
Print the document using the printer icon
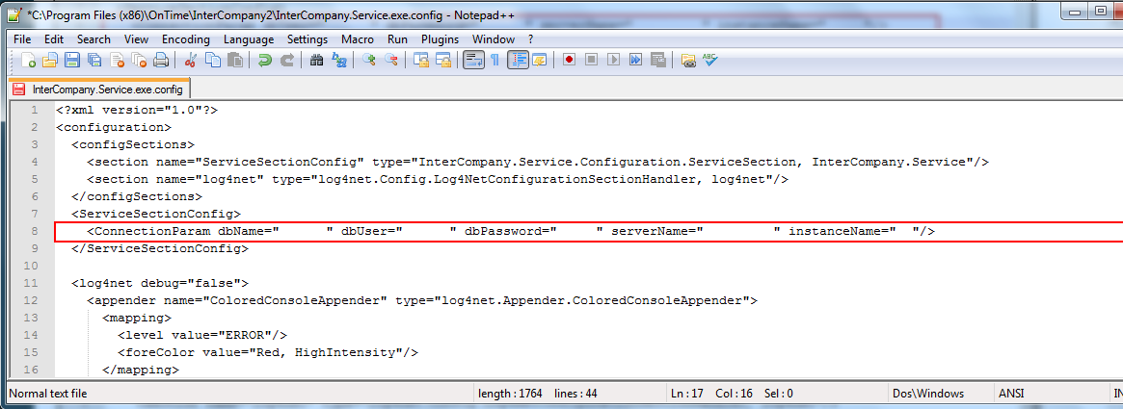pos(161,61)
